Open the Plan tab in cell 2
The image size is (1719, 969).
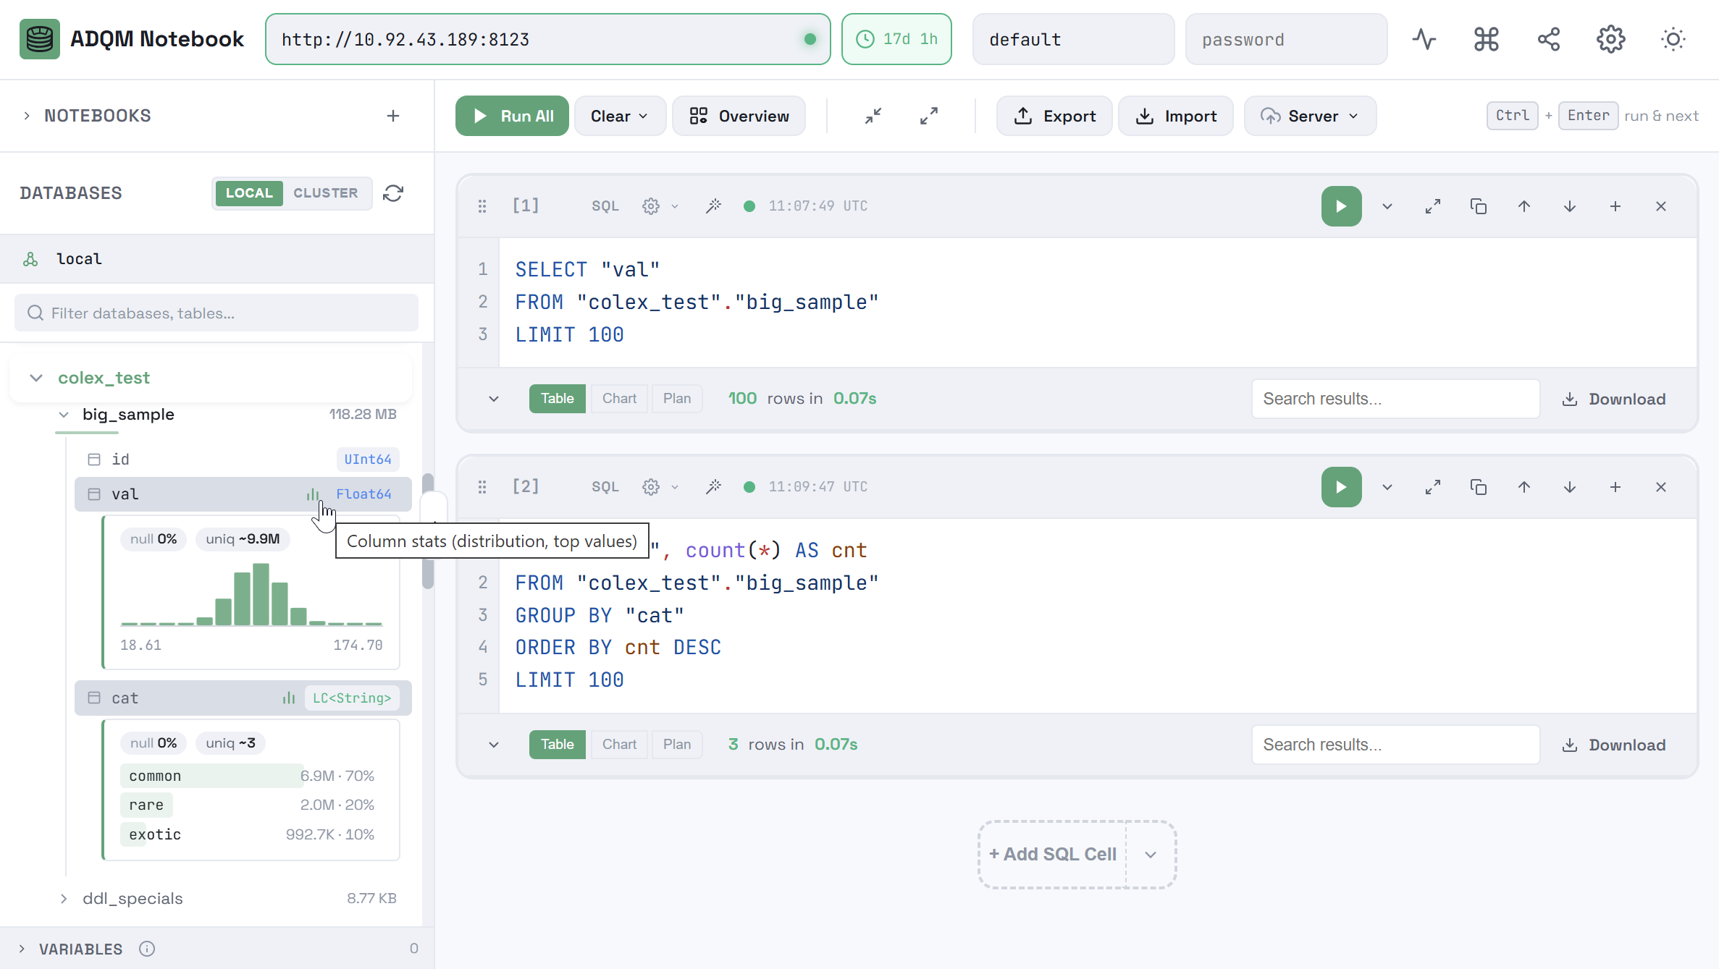point(677,745)
